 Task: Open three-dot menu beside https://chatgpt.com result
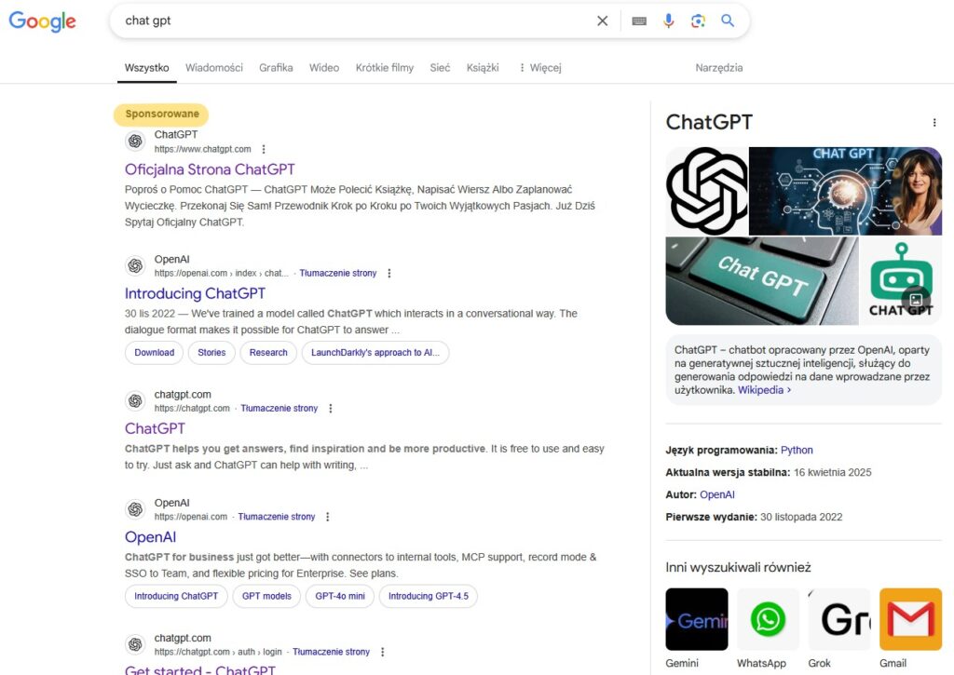click(x=331, y=408)
